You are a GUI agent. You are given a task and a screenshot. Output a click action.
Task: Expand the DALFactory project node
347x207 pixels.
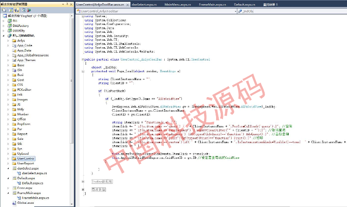coord(4,25)
